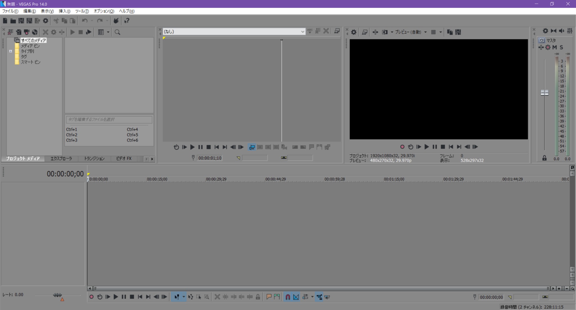Click Save Snapshot to File icon in preview

coord(458,32)
